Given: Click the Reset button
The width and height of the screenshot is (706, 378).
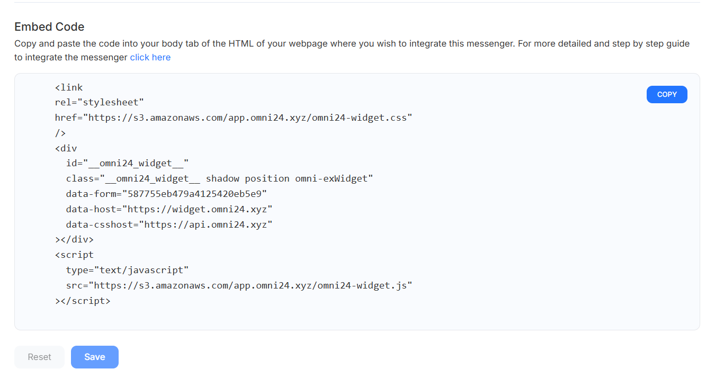Looking at the screenshot, I should coord(40,357).
